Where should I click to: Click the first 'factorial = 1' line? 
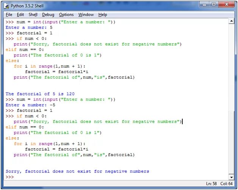point(29,33)
